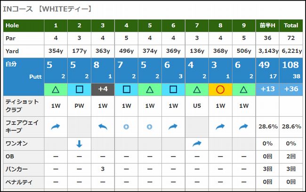Click the 自分 player row label

[x=11, y=64]
